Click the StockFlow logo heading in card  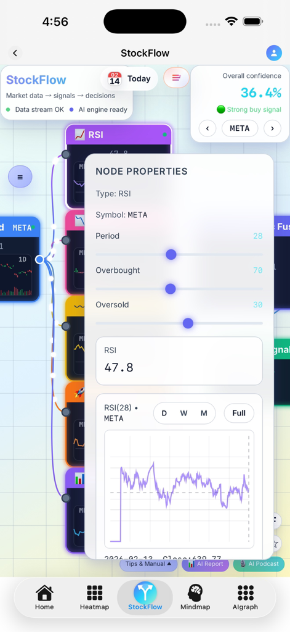[36, 80]
